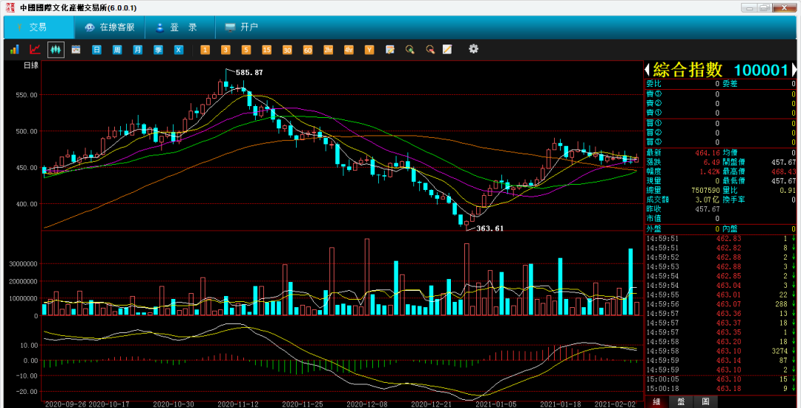Click the 綜合指數 instrument title
801x408 pixels.
[x=688, y=70]
